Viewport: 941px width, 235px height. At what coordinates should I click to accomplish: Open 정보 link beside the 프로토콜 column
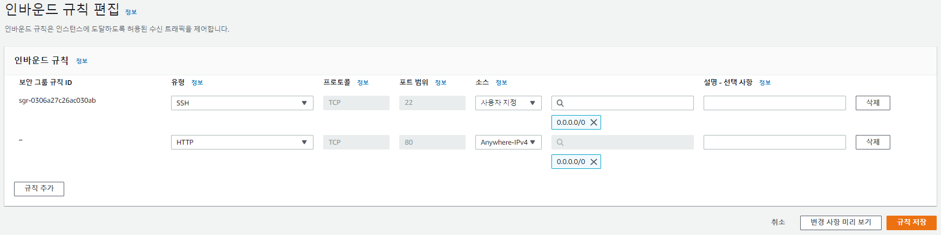363,83
